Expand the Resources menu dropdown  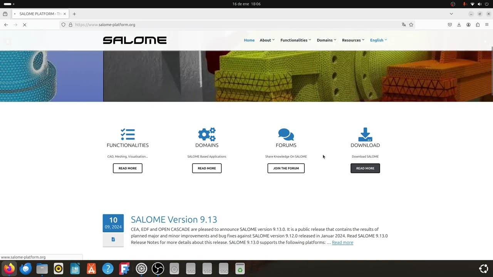(353, 40)
